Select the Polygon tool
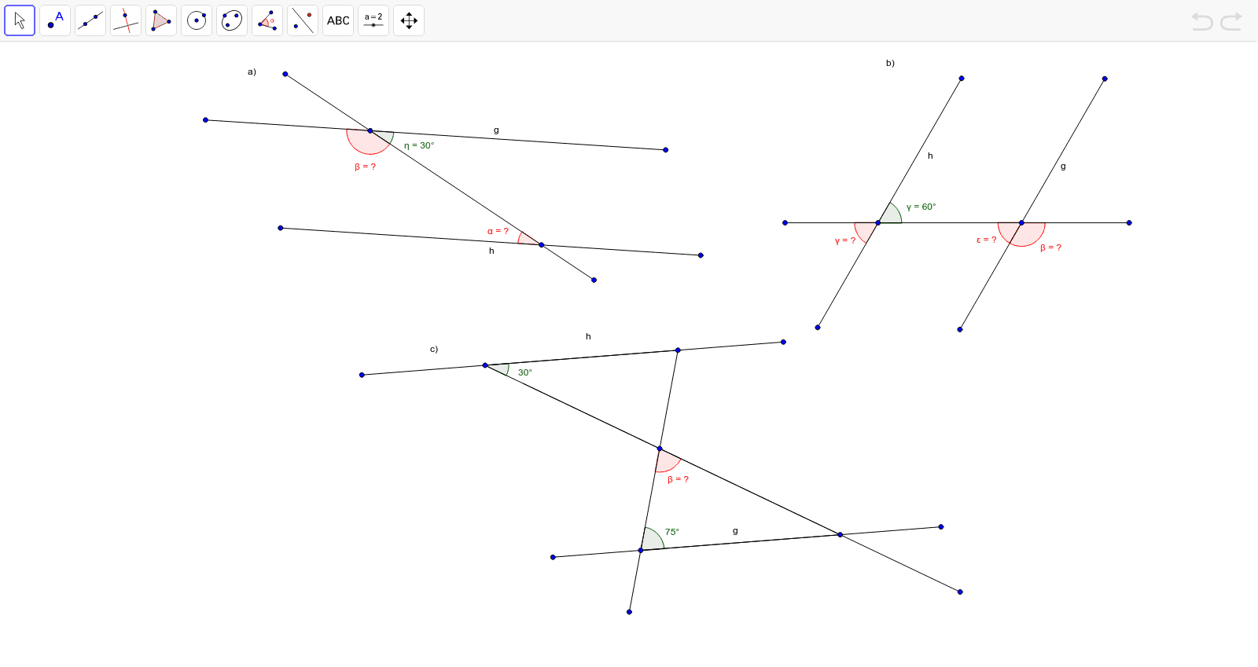This screenshot has width=1258, height=667. point(161,20)
